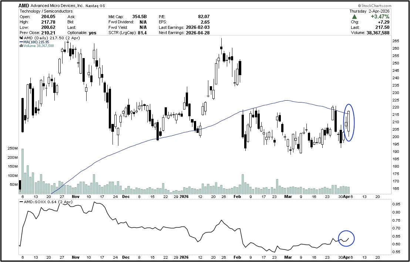Click the Chg value +7.29
The height and width of the screenshot is (262, 410).
click(x=384, y=22)
